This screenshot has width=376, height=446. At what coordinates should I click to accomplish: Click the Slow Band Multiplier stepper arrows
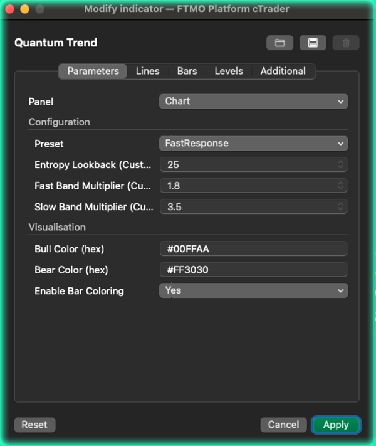(340, 206)
